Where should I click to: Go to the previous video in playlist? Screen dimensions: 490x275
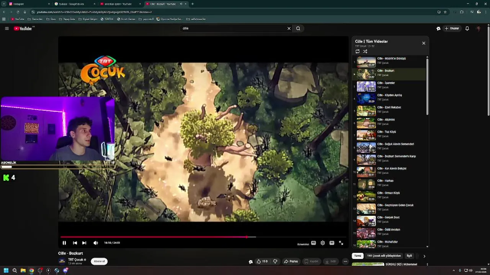(75, 243)
